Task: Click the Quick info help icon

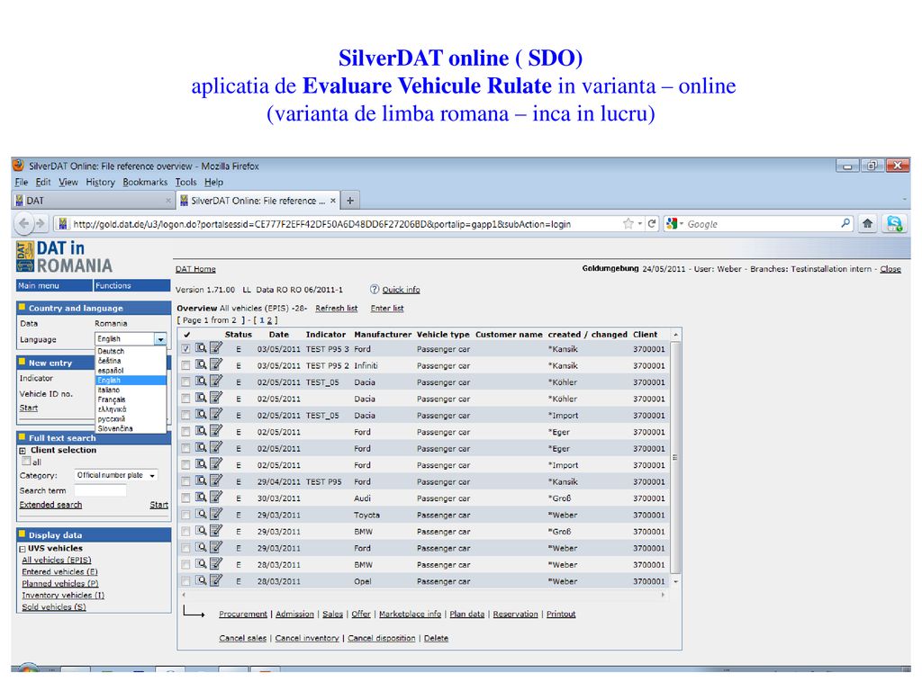Action: [x=375, y=289]
